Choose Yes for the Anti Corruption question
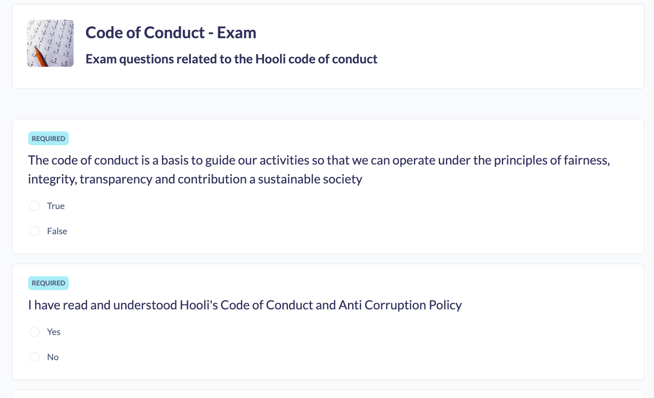Screen dimensions: 654x398 point(34,332)
